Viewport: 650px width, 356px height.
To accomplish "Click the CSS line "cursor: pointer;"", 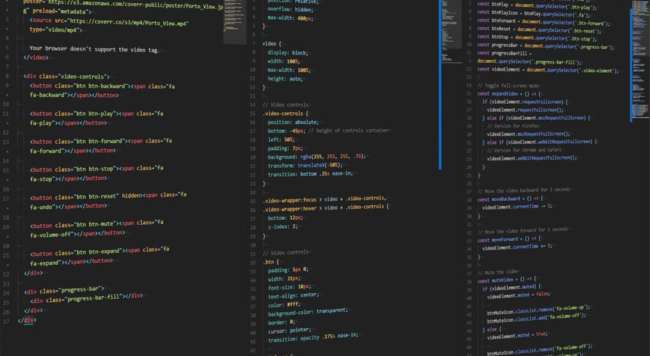I will pyautogui.click(x=289, y=331).
